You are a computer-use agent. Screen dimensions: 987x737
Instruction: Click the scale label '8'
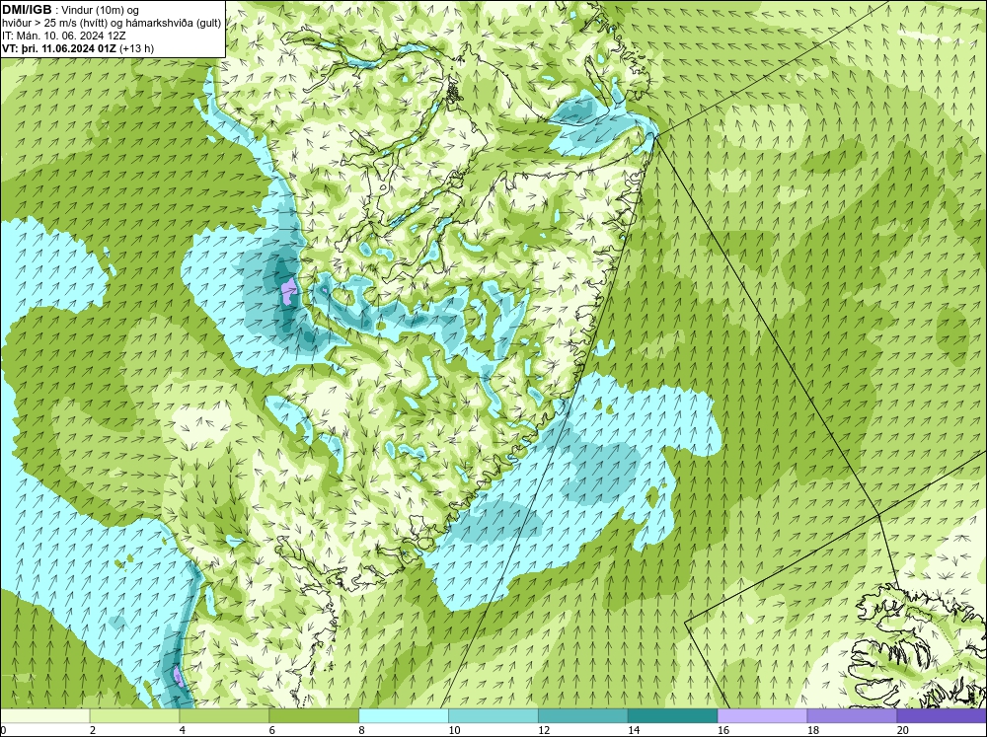click(x=362, y=730)
